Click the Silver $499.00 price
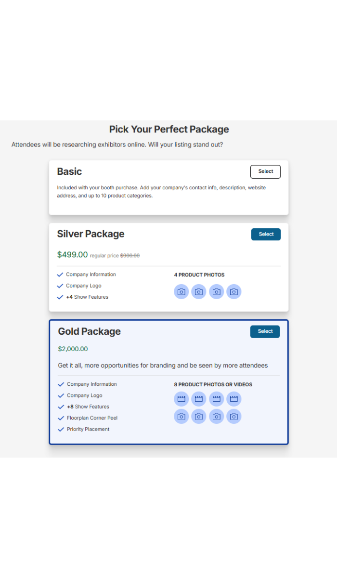Image resolution: width=337 pixels, height=578 pixels. tap(72, 255)
